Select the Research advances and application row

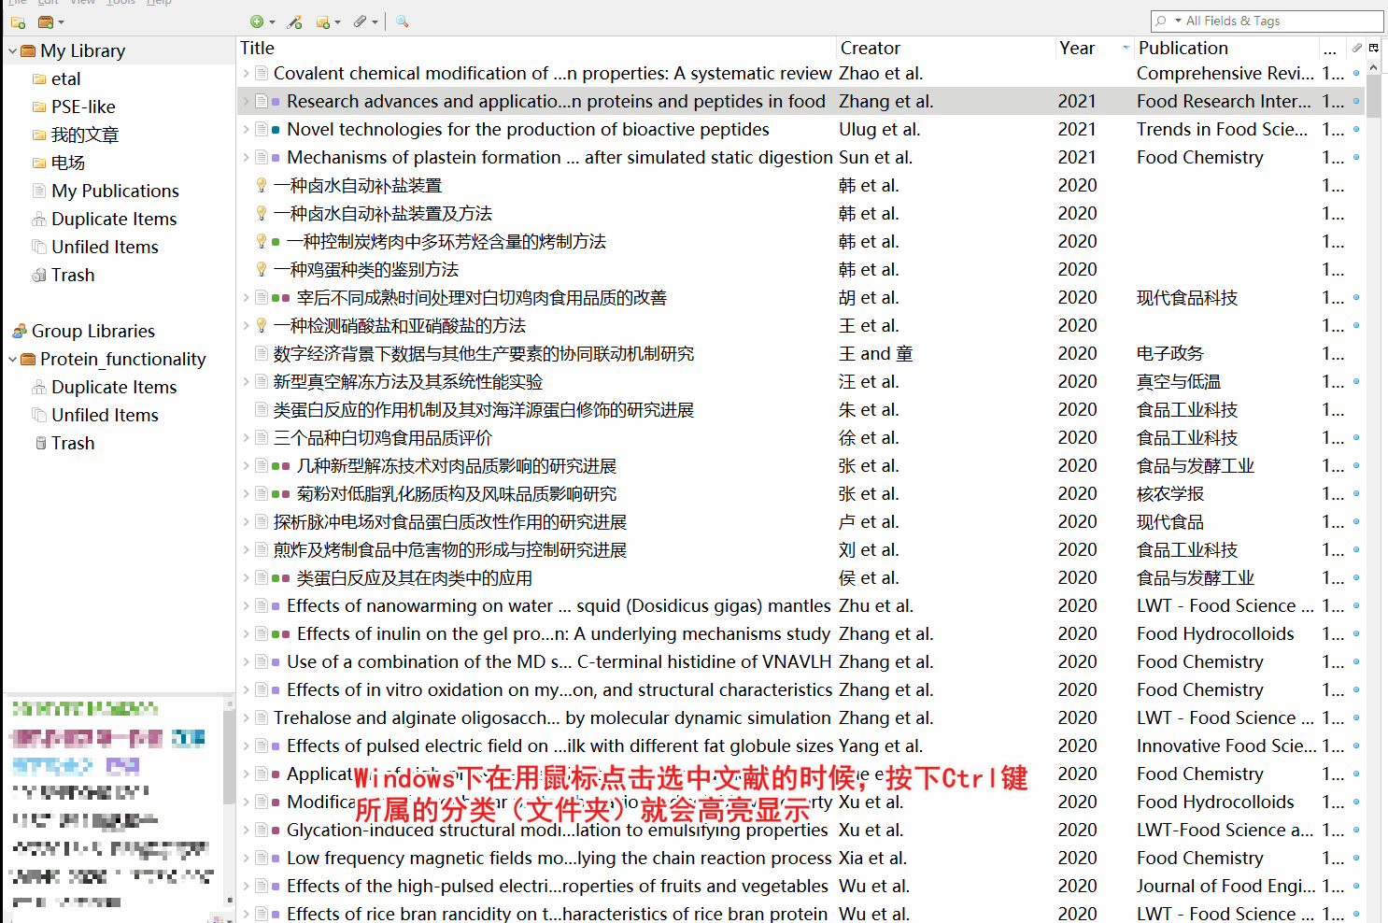coord(802,101)
